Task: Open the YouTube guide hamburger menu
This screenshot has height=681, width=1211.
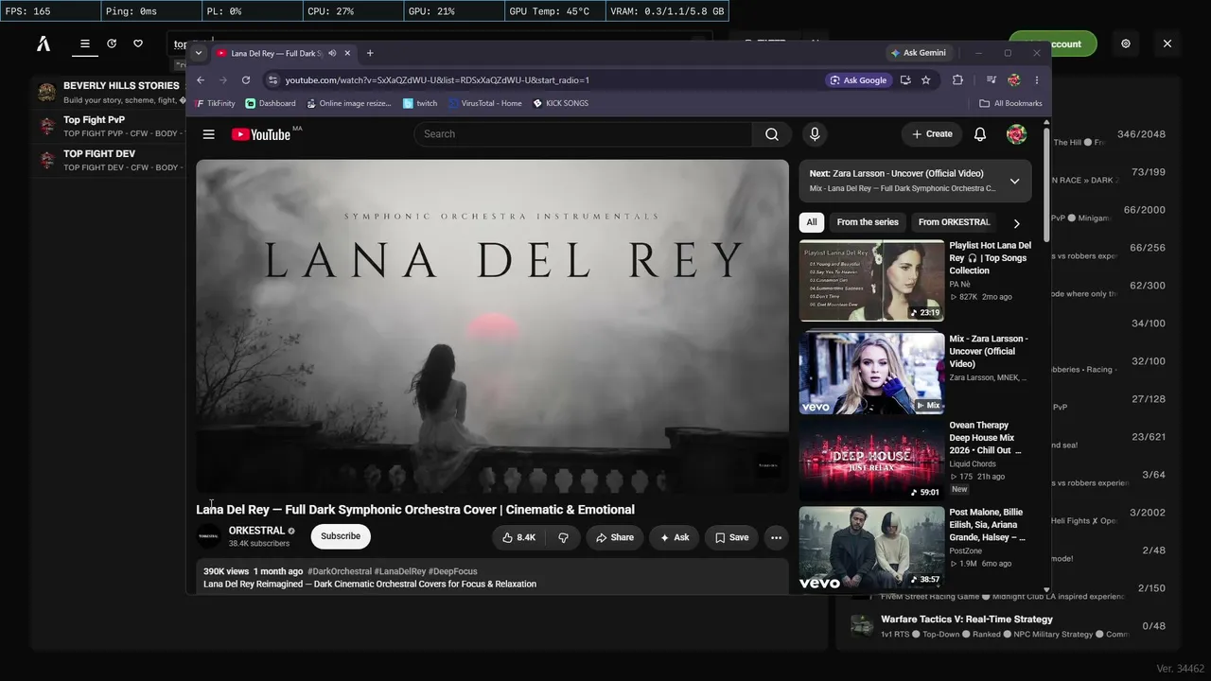Action: [x=208, y=134]
